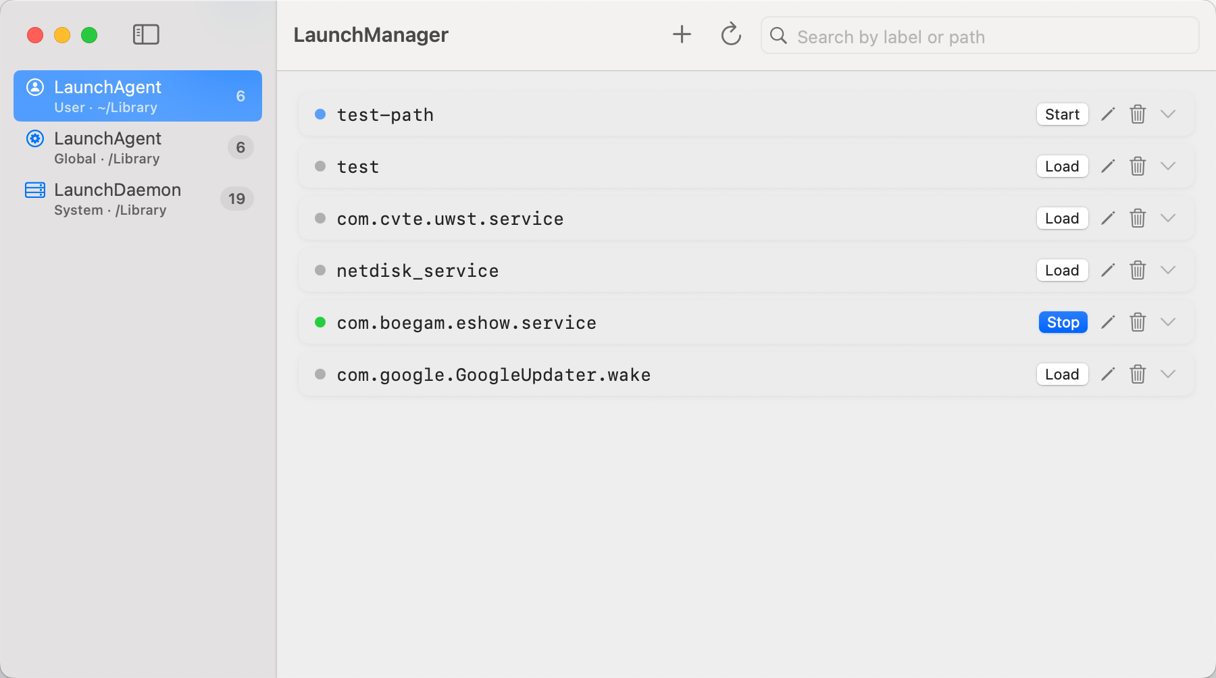The image size is (1216, 678).
Task: Click the com.boegam.eshow.service label
Action: (x=466, y=323)
